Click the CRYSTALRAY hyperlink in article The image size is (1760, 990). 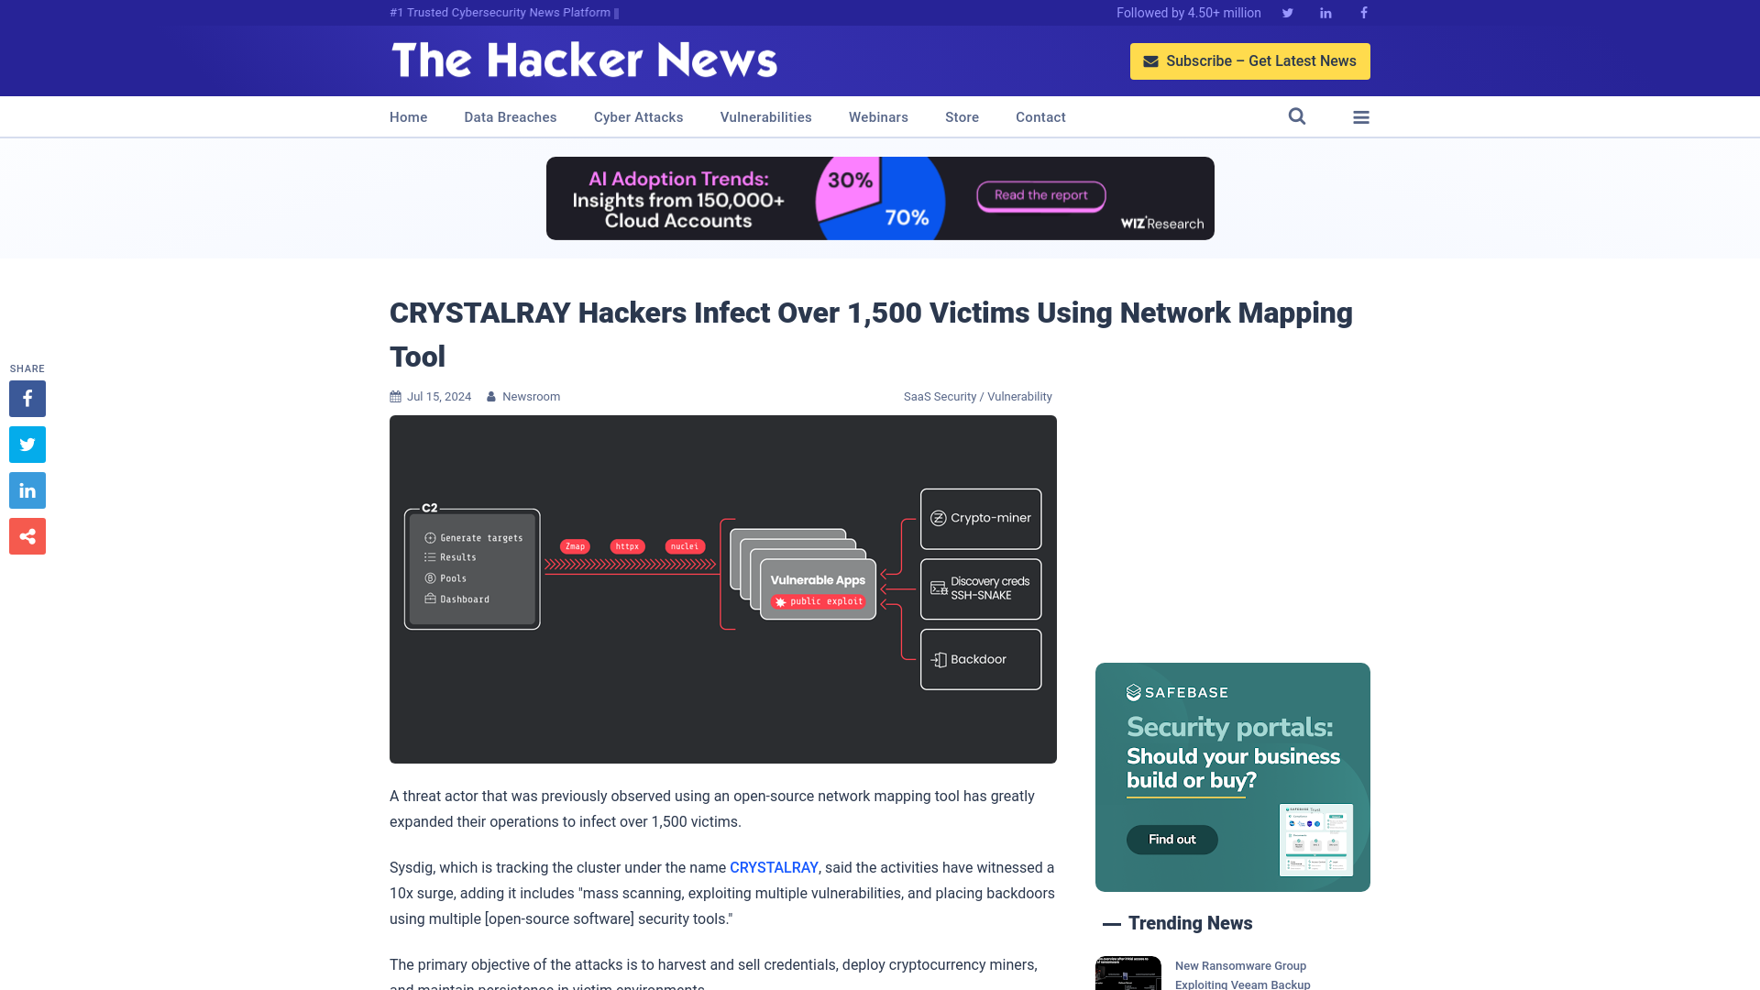coord(774,866)
